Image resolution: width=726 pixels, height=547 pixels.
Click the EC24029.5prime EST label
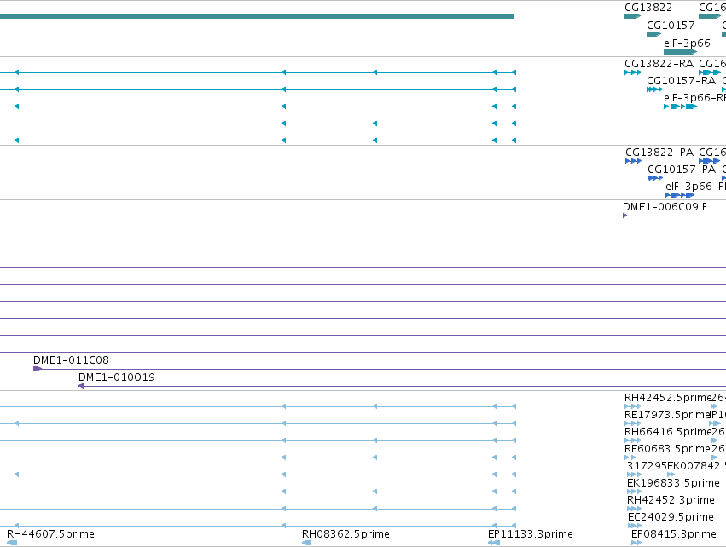(x=671, y=517)
